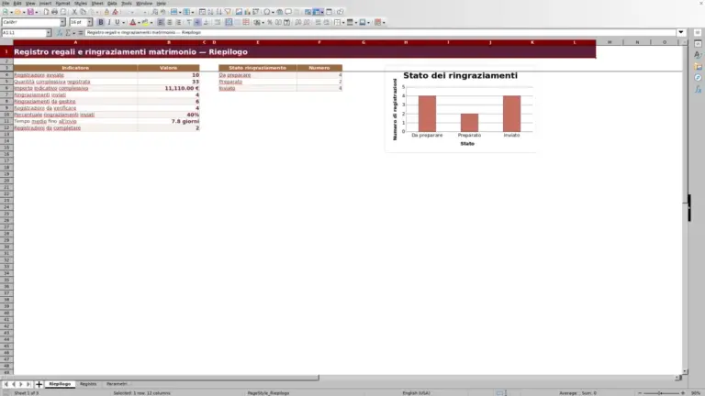Click the Indicatore header cell

point(75,68)
